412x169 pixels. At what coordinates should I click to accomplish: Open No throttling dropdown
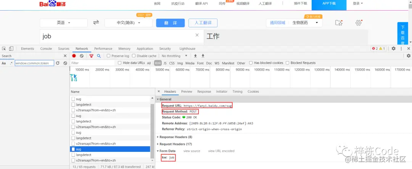click(174, 56)
